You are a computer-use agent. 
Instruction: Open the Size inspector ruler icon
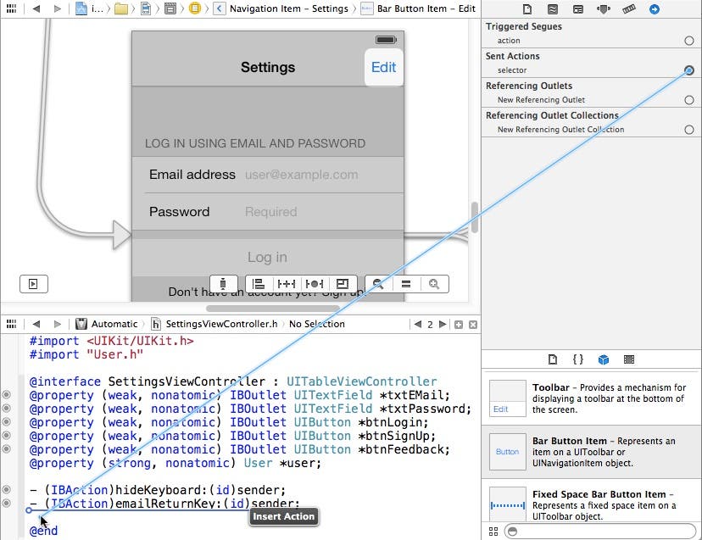[x=628, y=9]
